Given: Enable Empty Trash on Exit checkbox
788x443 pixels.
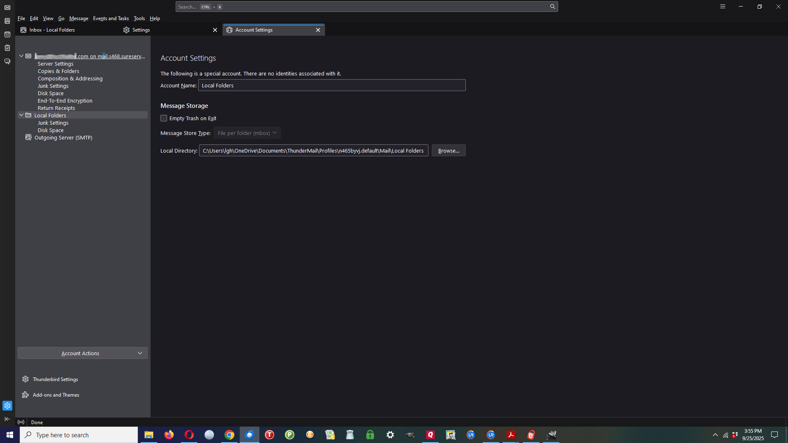Looking at the screenshot, I should coord(164,118).
